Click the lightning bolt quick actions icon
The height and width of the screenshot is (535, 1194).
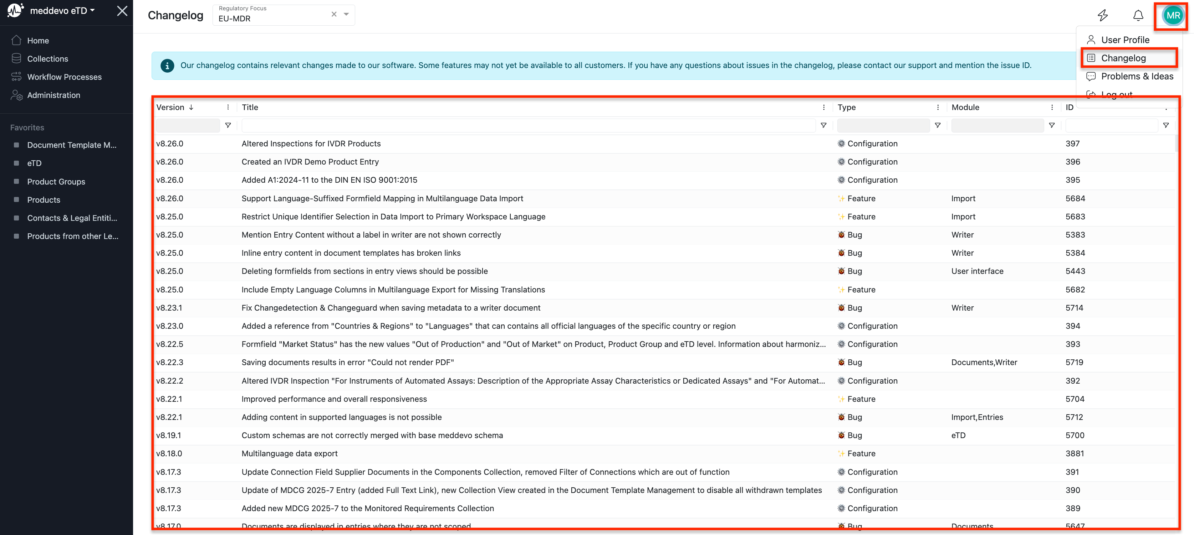1103,15
